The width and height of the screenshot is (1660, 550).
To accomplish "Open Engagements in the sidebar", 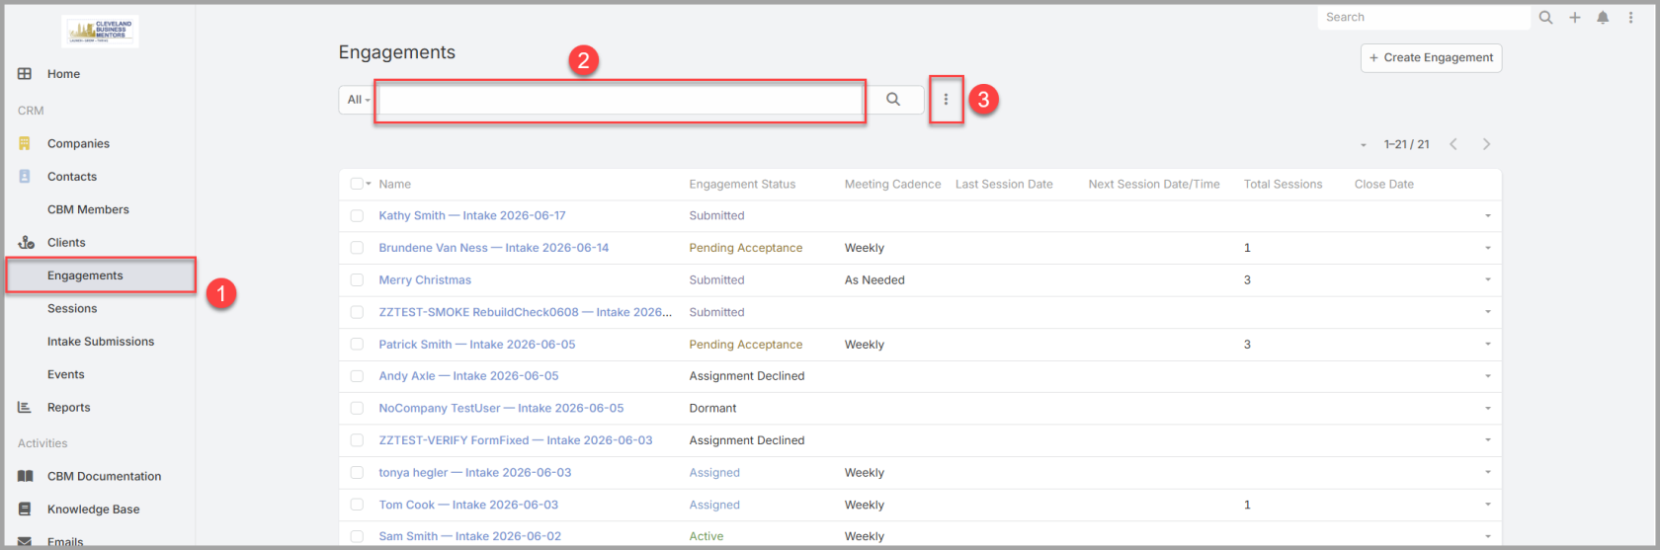I will tap(85, 275).
